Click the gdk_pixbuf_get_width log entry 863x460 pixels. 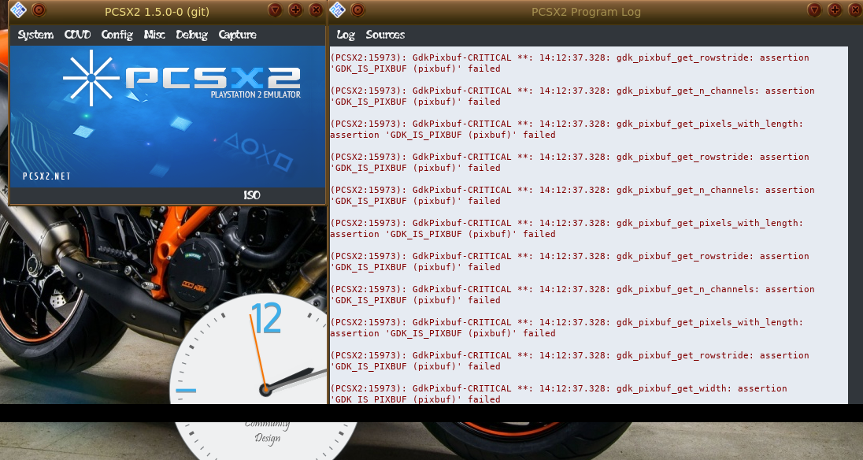pos(558,393)
